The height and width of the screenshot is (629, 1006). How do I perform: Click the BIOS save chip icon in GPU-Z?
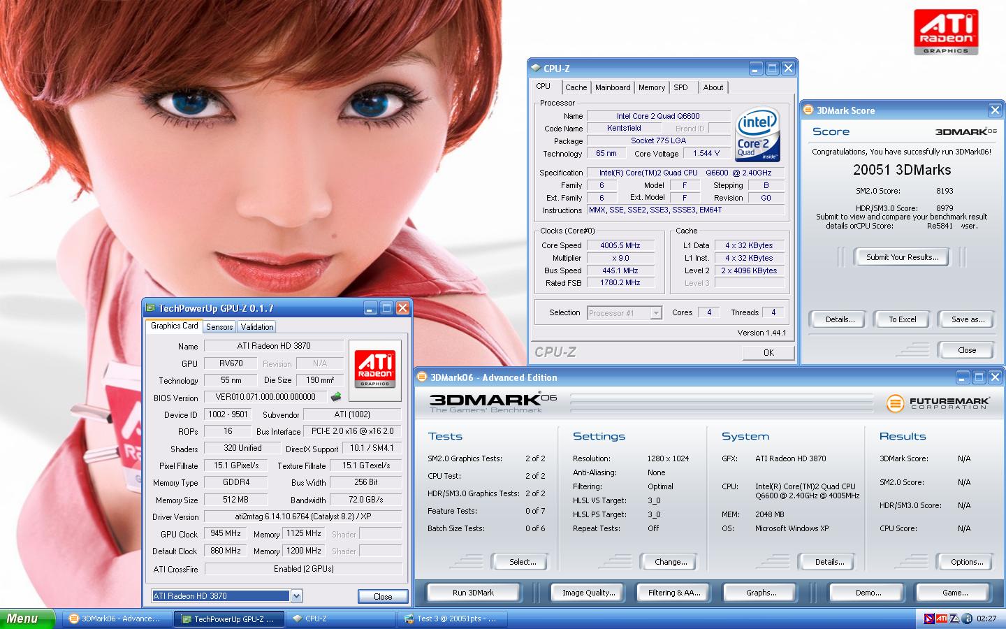336,397
